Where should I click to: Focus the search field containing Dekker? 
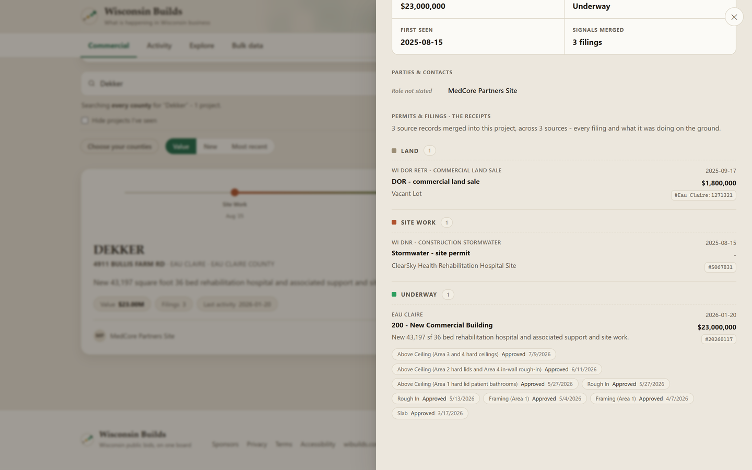[229, 84]
